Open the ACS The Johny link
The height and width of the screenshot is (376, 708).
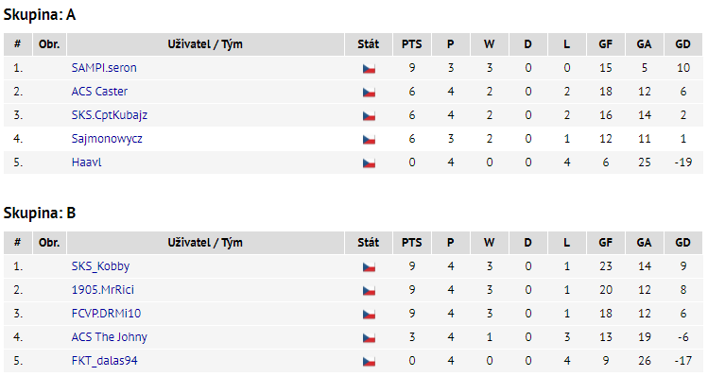pyautogui.click(x=110, y=337)
